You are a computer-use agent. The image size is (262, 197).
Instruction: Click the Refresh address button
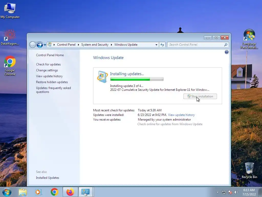pyautogui.click(x=162, y=45)
